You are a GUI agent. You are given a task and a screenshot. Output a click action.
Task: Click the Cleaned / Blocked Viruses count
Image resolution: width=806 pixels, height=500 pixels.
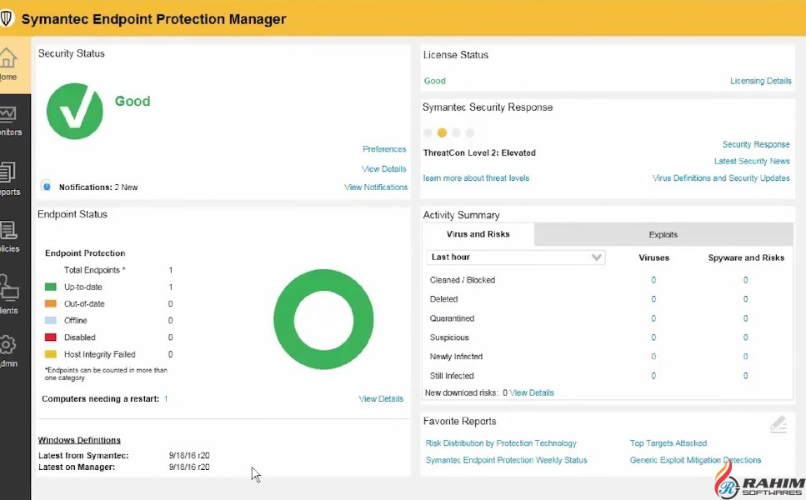point(653,280)
